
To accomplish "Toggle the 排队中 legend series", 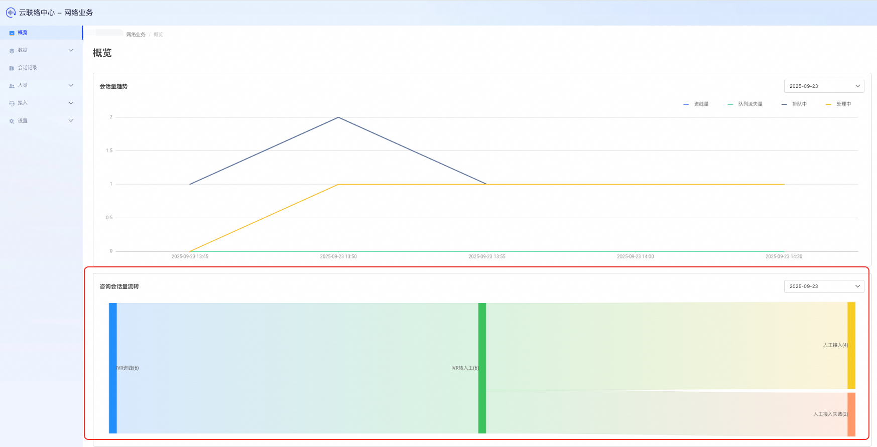I will click(x=794, y=104).
